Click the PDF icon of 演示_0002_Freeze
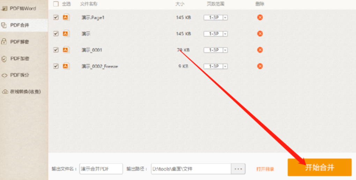 [66, 66]
